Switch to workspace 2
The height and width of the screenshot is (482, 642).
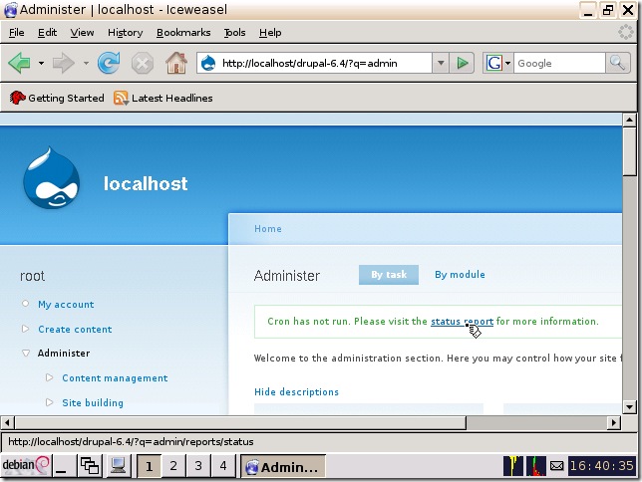point(173,466)
